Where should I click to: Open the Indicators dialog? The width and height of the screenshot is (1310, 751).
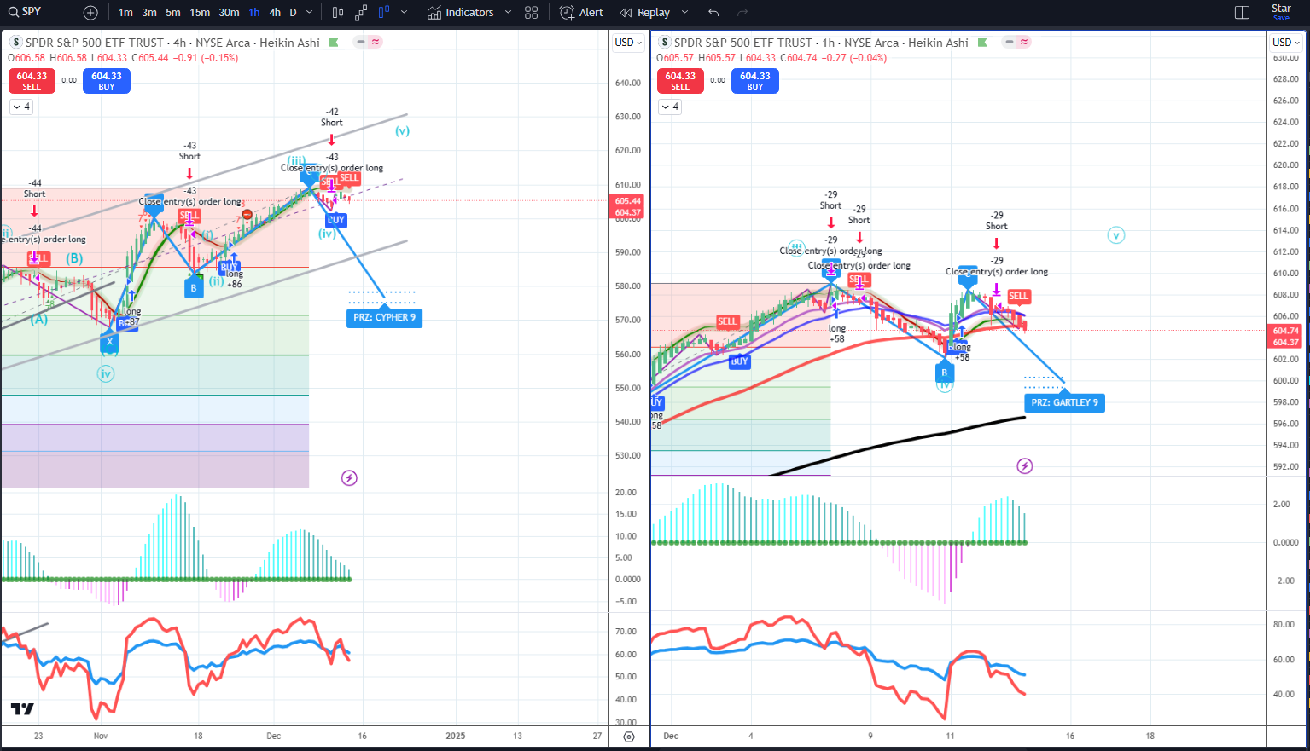click(x=461, y=13)
